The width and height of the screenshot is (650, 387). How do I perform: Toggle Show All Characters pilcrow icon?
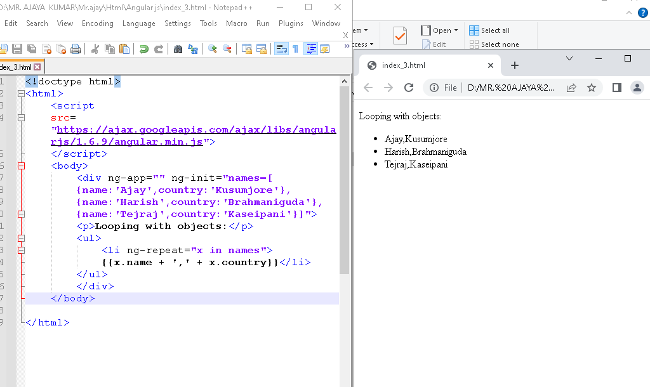(295, 49)
